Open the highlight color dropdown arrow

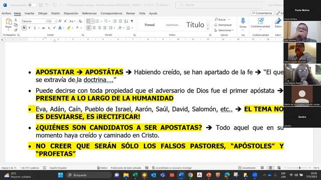click(x=72, y=28)
